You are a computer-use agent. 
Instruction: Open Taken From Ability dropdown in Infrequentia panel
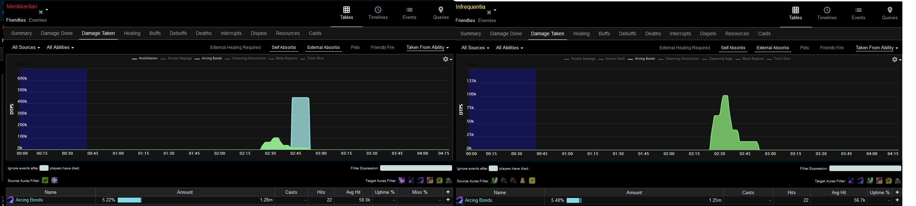pos(877,48)
